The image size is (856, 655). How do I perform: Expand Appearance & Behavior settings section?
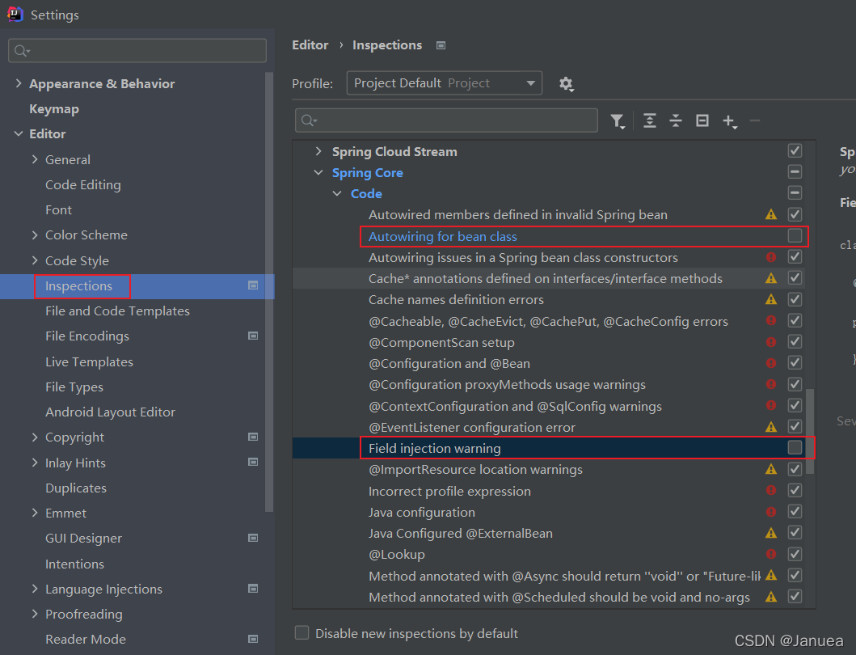tap(19, 83)
